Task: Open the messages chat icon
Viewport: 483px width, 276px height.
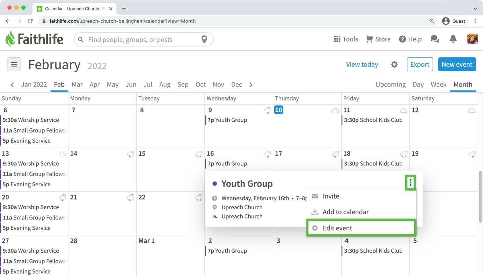Action: pyautogui.click(x=435, y=39)
